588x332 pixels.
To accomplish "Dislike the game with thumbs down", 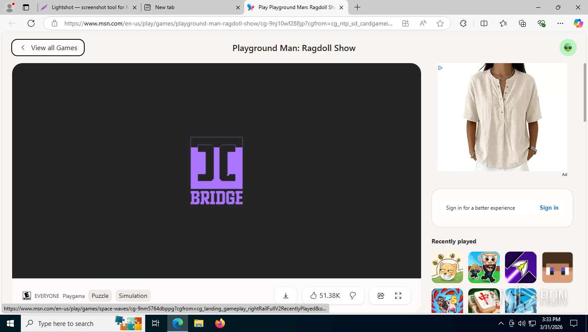I will [x=353, y=296].
